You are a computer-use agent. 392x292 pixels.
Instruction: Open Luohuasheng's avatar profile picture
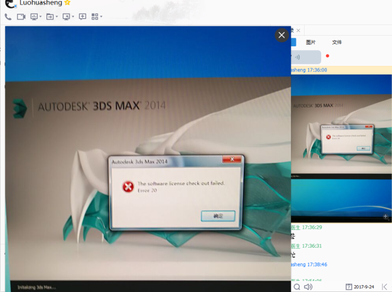pos(11,4)
